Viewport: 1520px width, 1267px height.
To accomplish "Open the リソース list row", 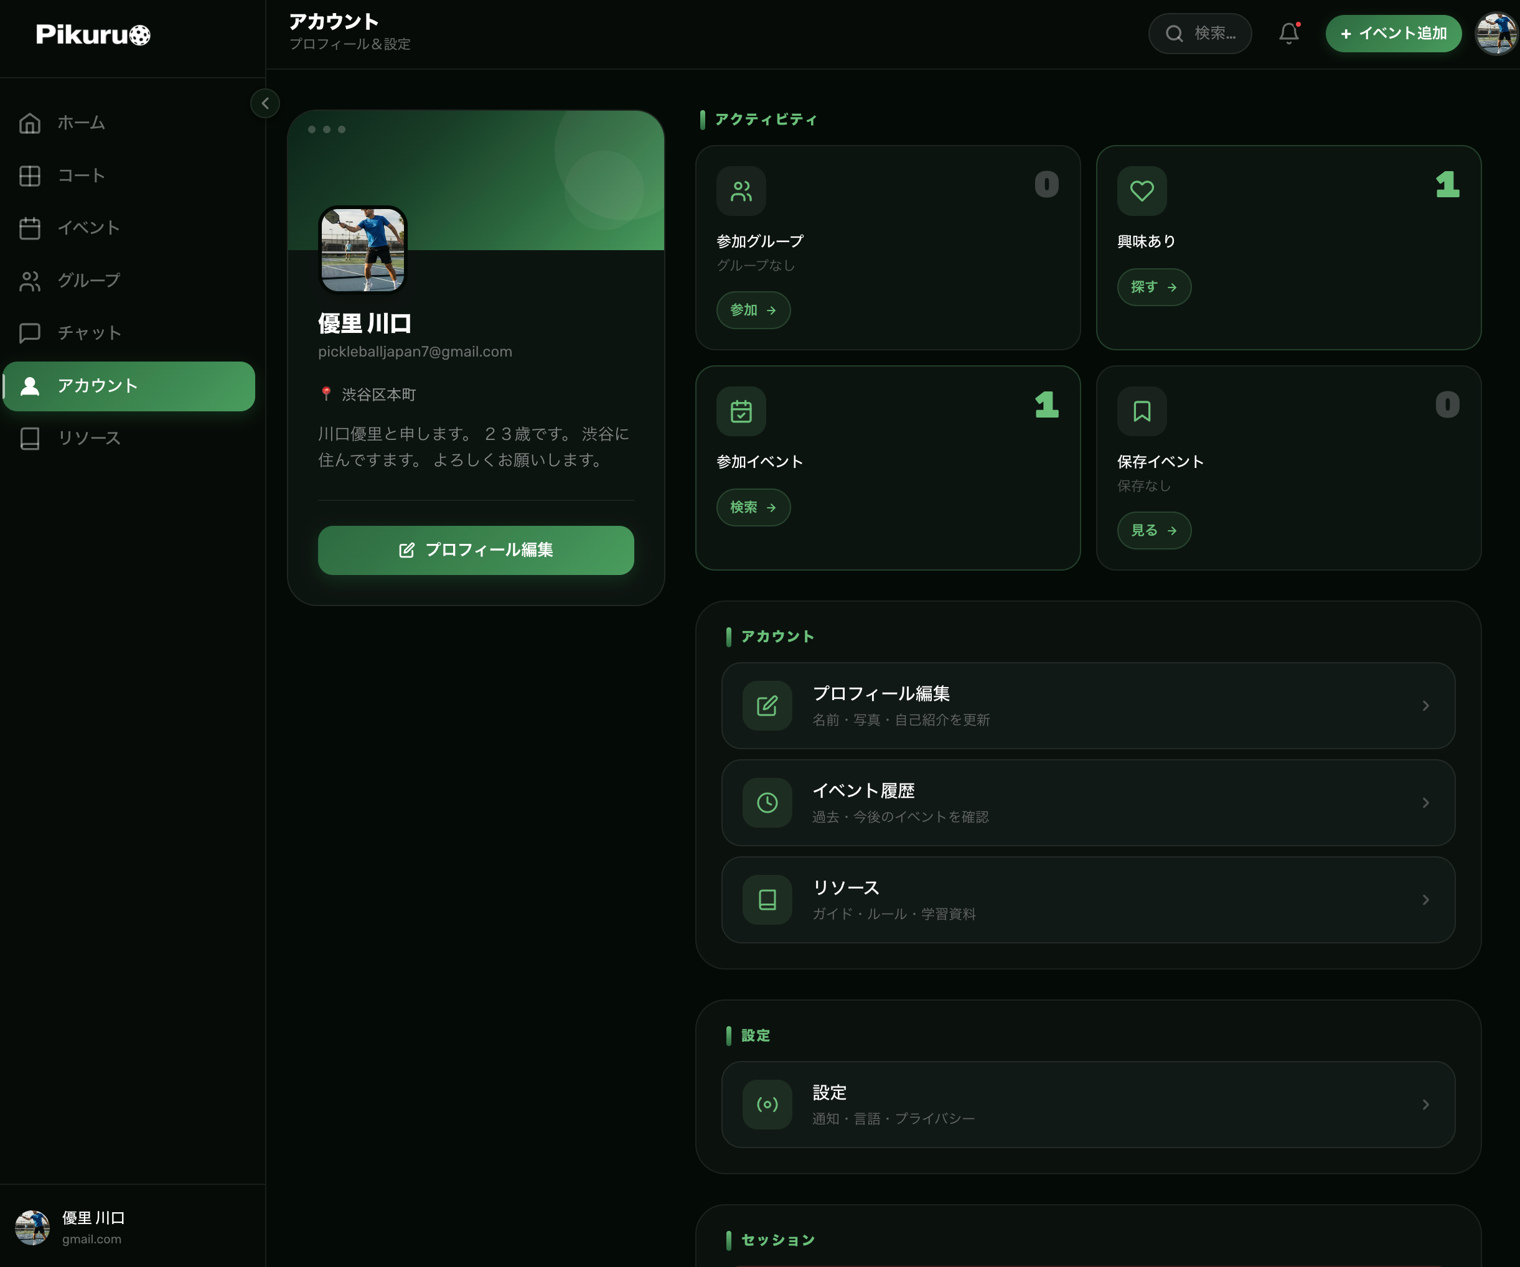I will tap(1088, 899).
